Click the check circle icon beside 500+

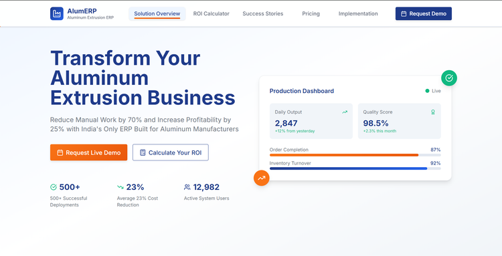coord(54,187)
